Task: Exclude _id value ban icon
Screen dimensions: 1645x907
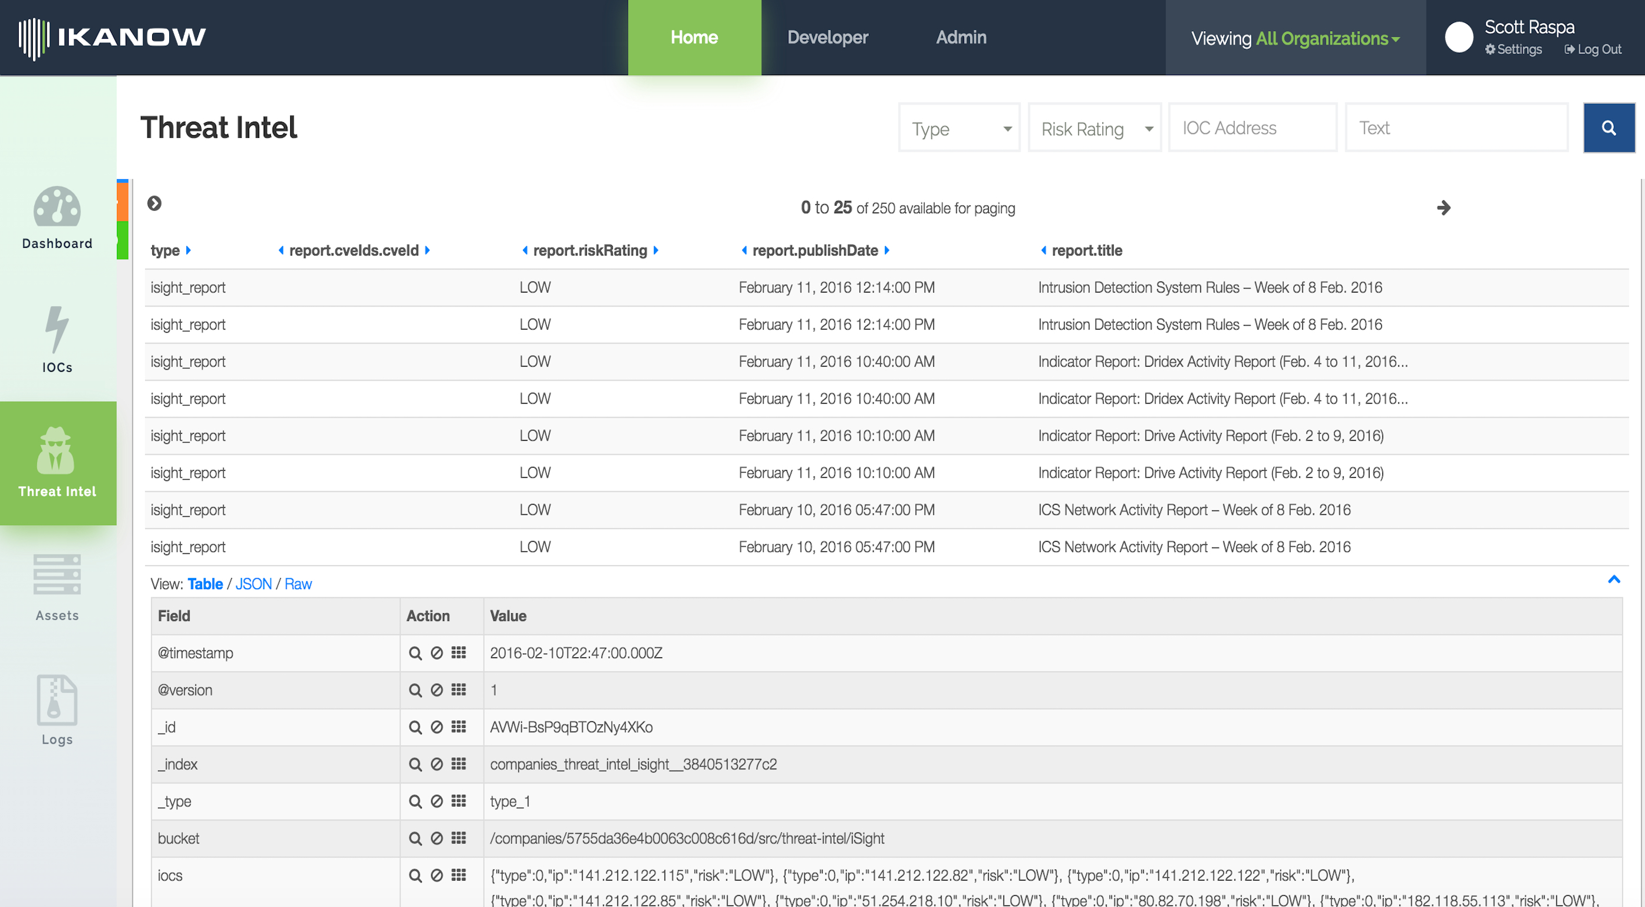Action: (437, 727)
